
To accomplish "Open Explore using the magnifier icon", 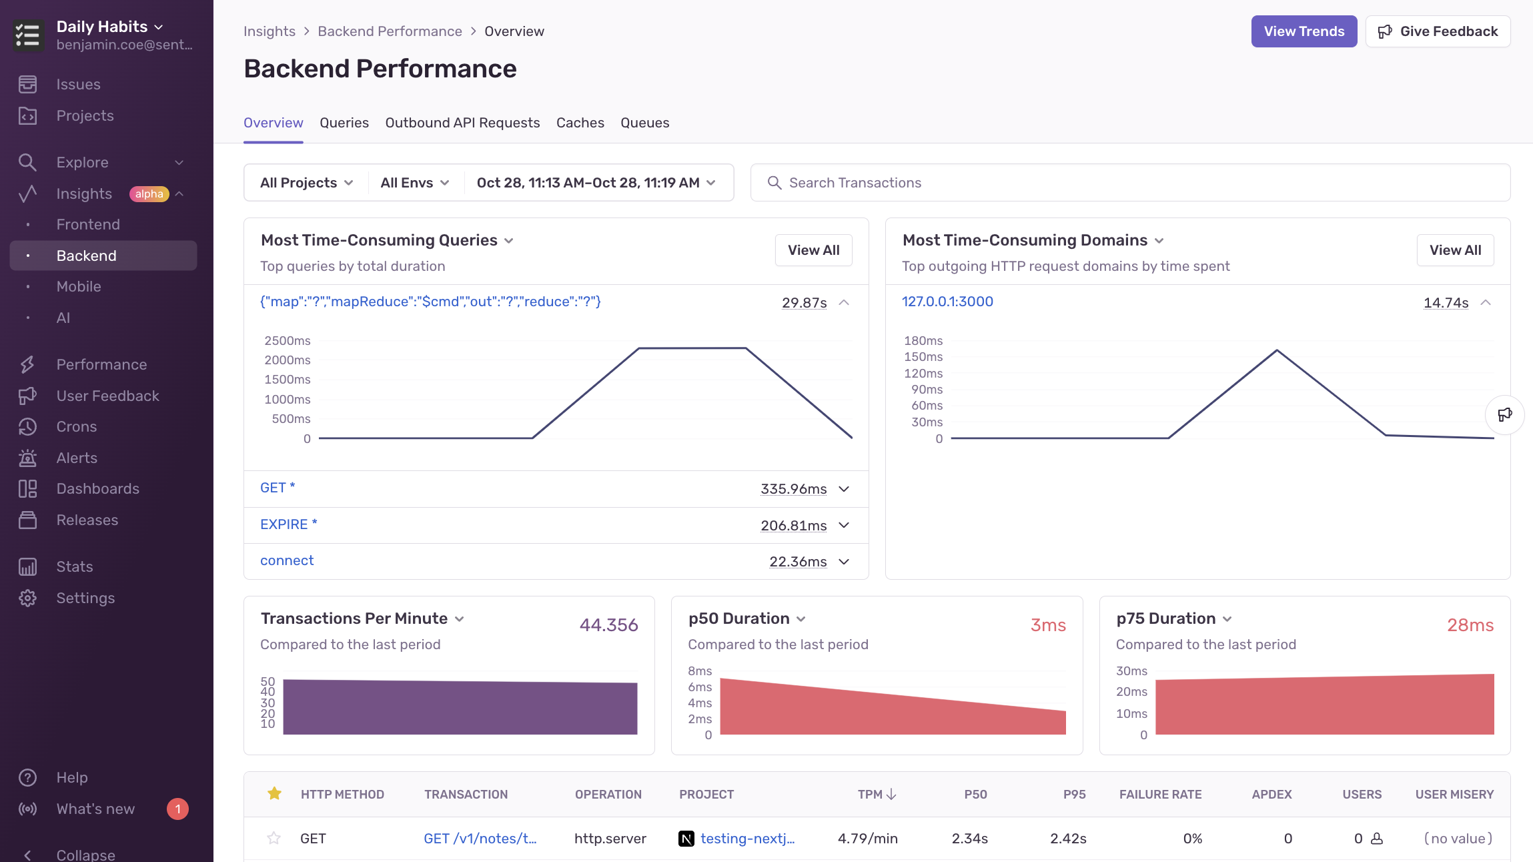I will tap(27, 161).
